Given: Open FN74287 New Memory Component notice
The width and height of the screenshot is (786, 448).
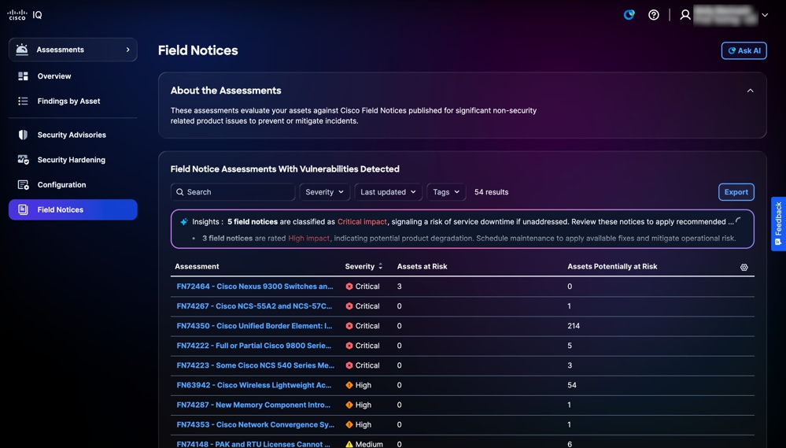Looking at the screenshot, I should pos(253,405).
